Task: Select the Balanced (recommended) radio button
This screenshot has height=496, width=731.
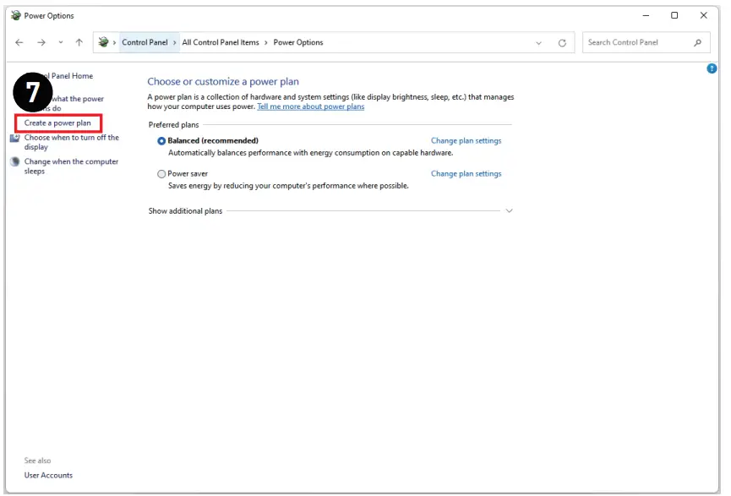Action: (161, 141)
